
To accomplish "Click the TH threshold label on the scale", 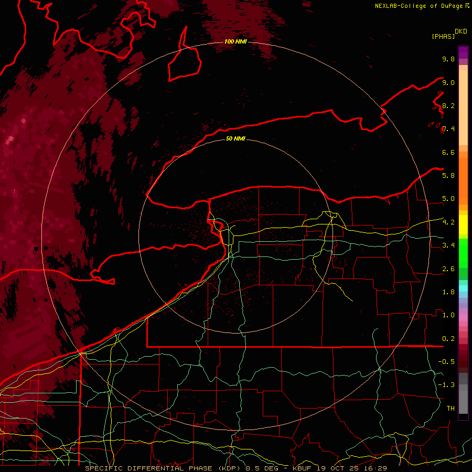I will pos(450,408).
